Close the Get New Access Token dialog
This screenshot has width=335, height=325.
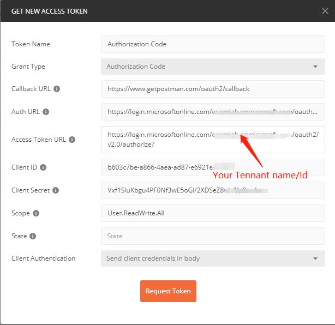click(325, 11)
